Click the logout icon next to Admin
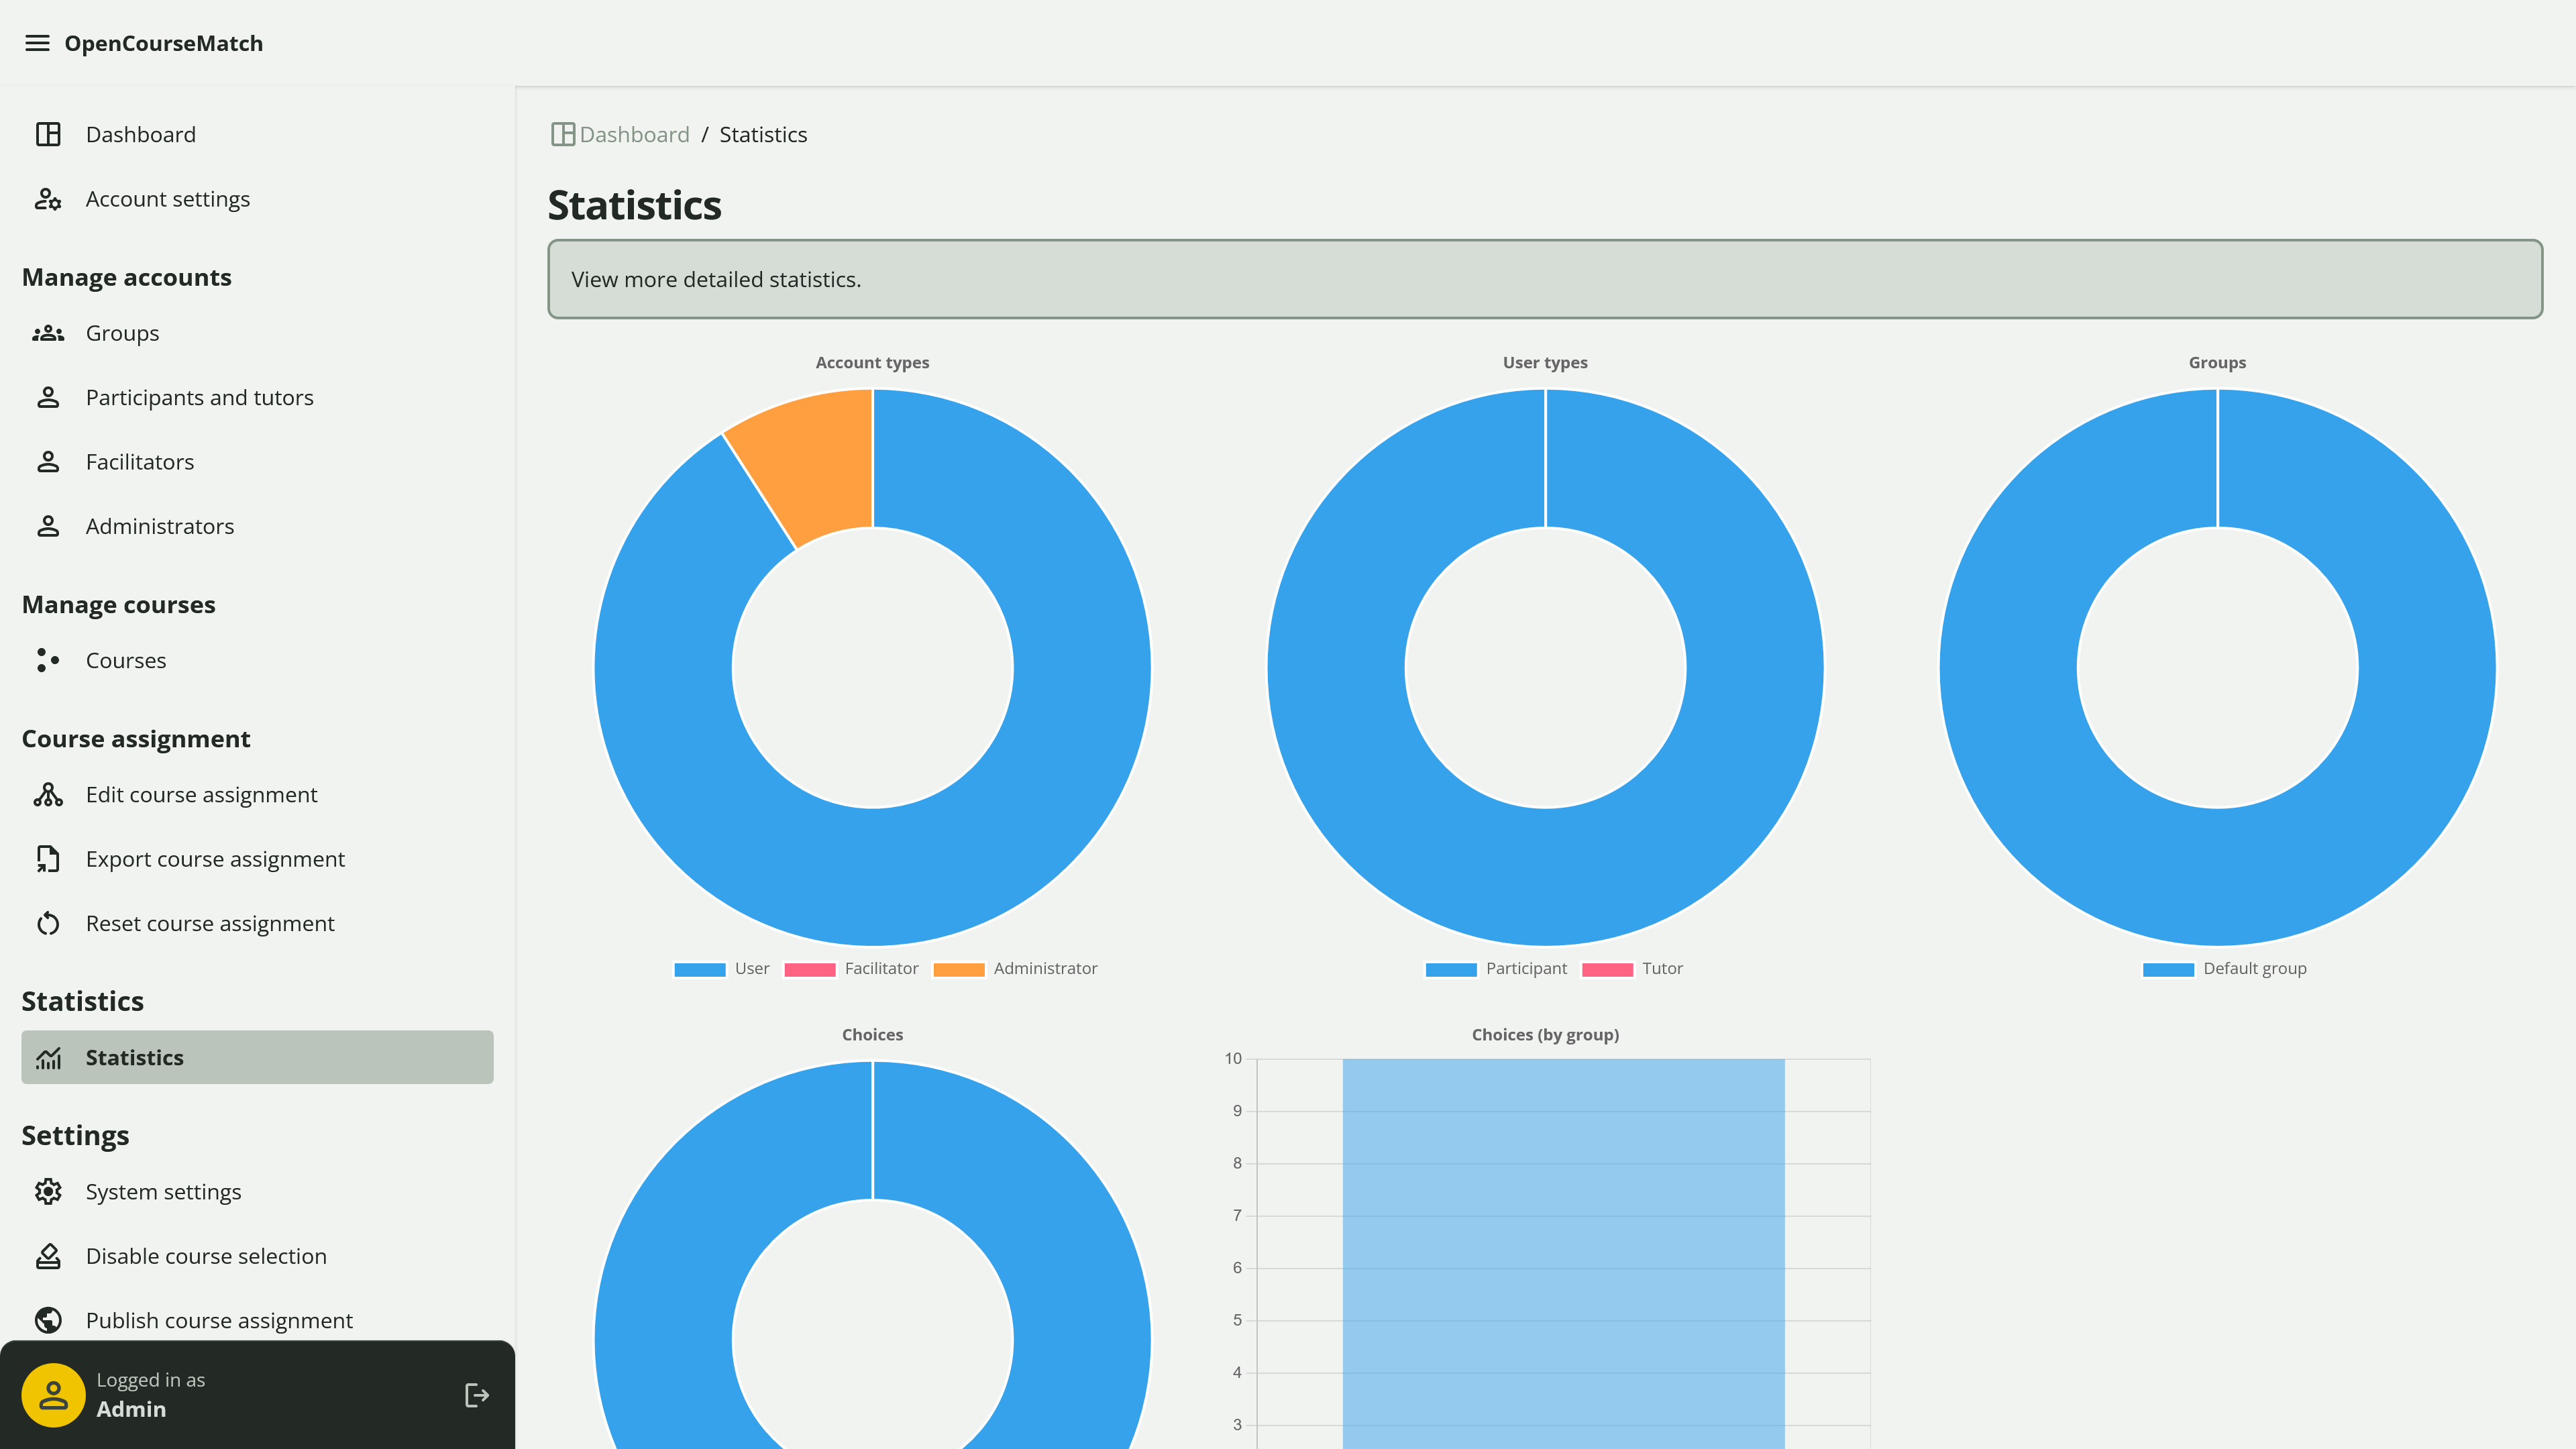Viewport: 2576px width, 1449px height. pyautogui.click(x=477, y=1395)
